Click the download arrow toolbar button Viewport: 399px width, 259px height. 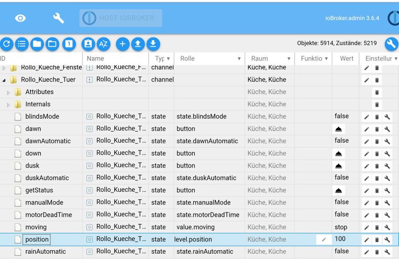point(153,44)
